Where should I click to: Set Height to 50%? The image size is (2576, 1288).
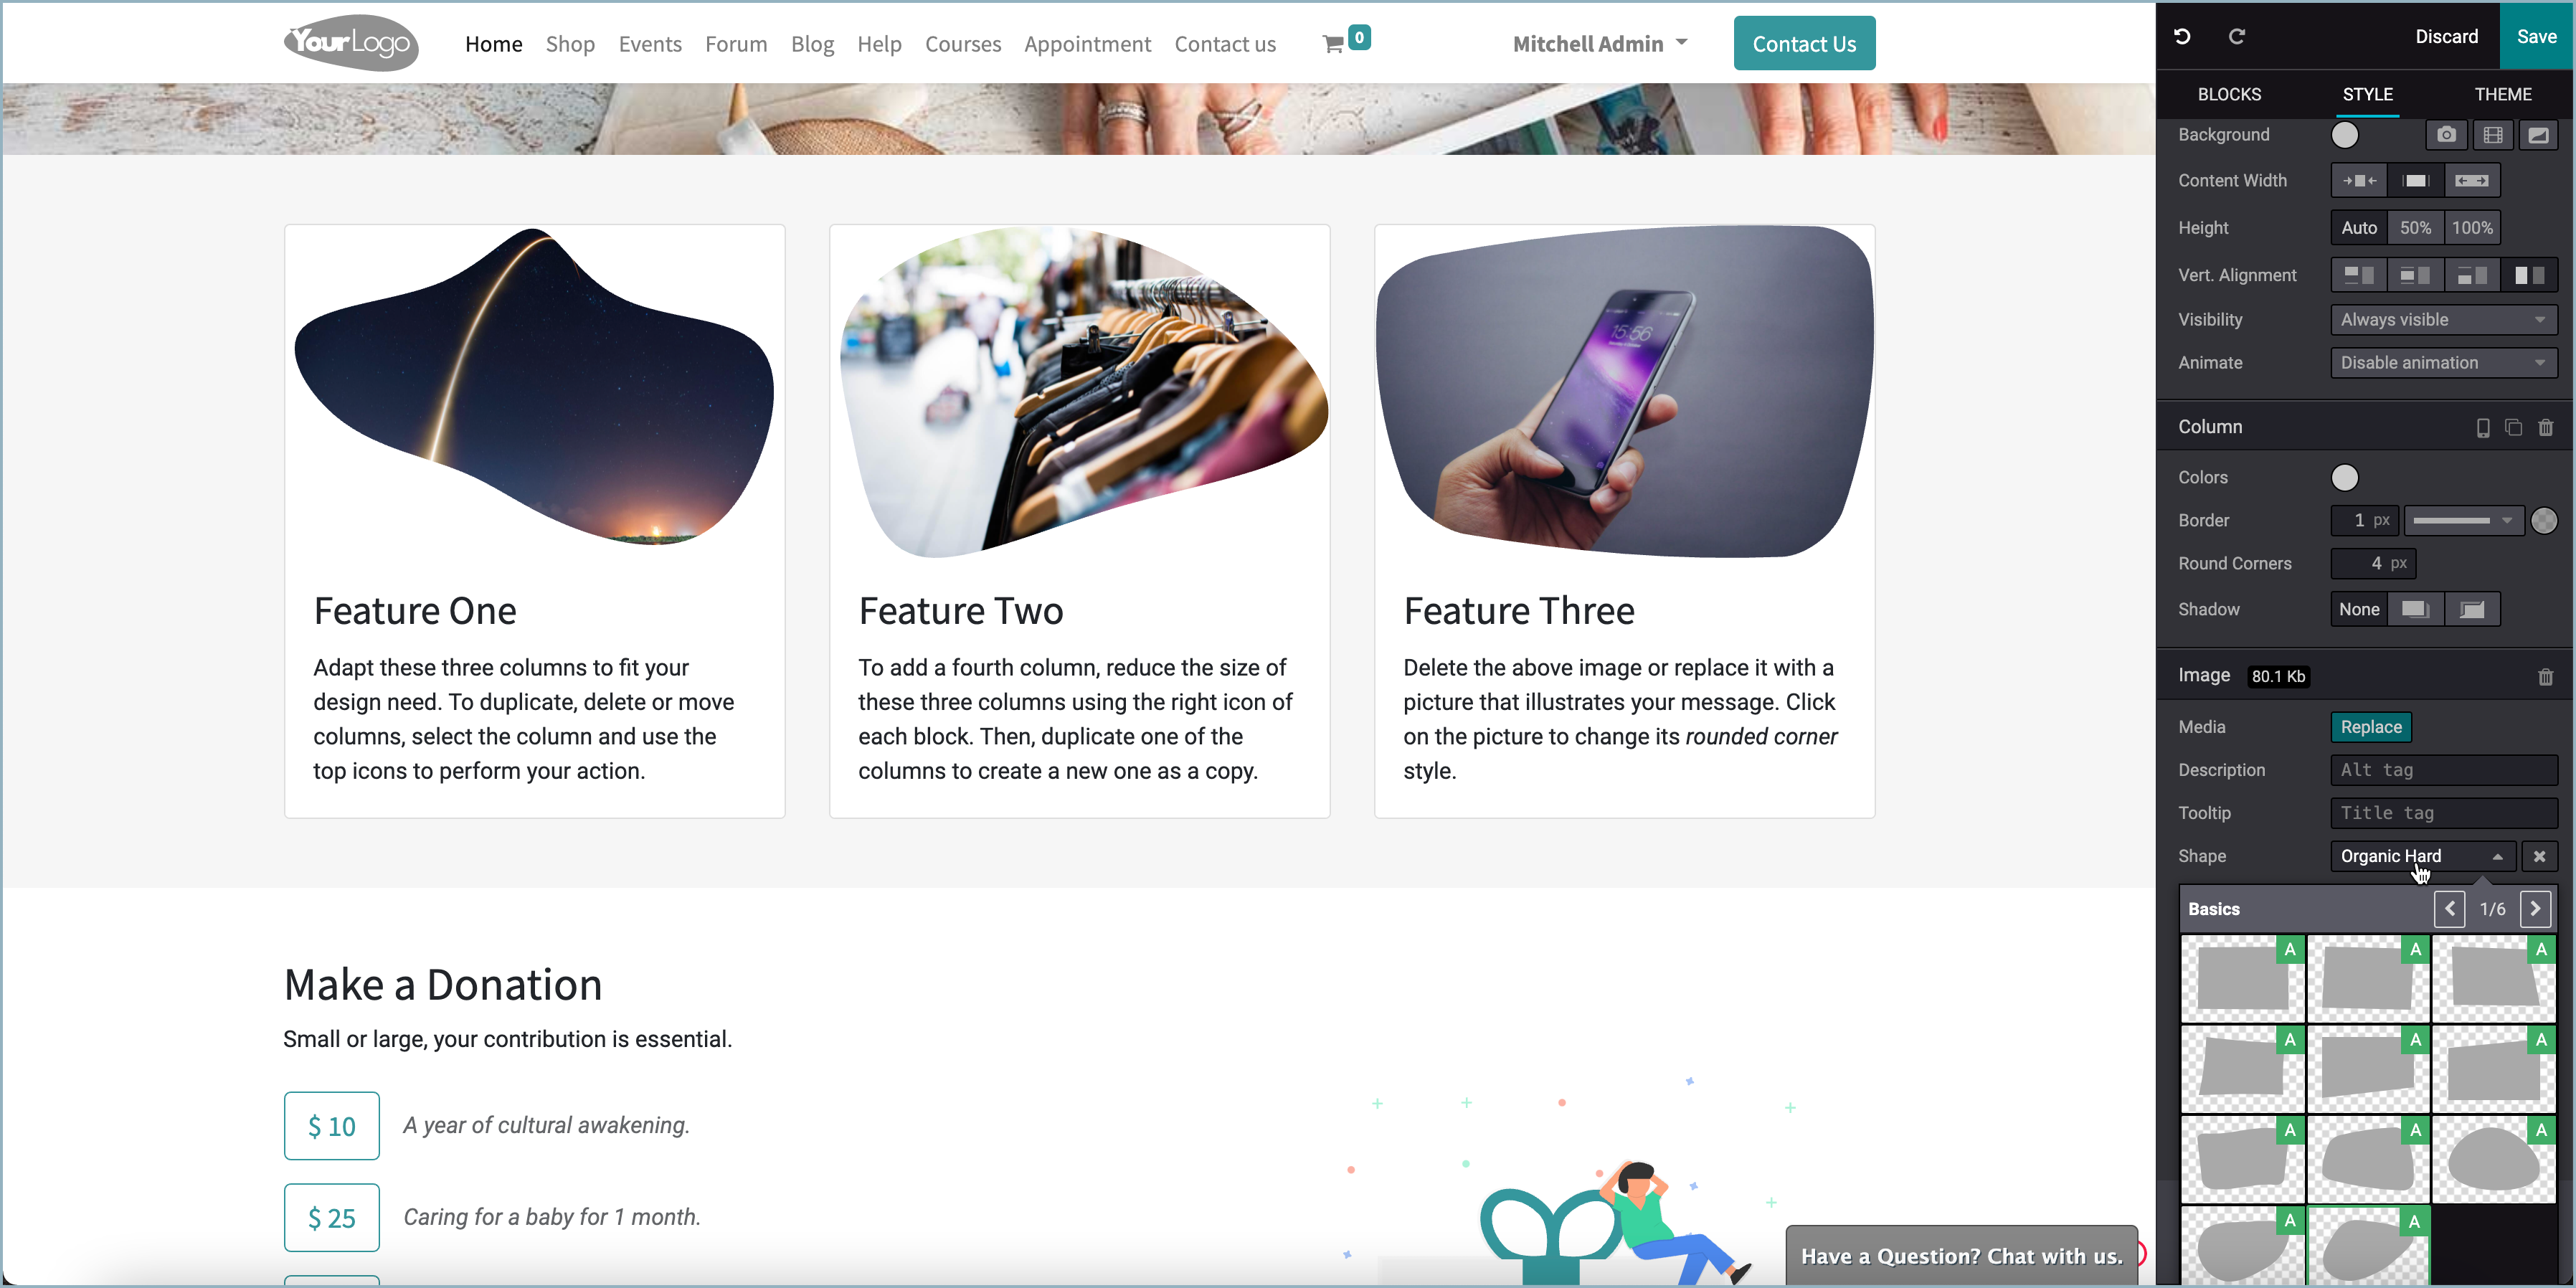point(2415,228)
